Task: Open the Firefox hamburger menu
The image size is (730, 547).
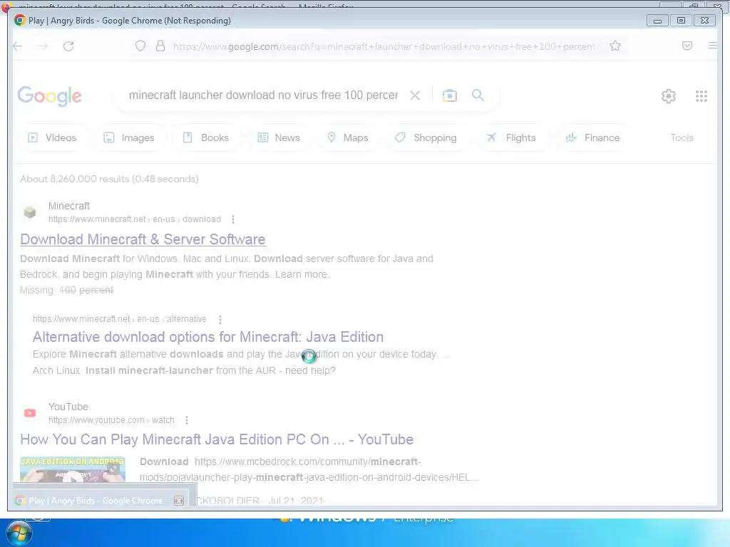Action: [x=712, y=46]
